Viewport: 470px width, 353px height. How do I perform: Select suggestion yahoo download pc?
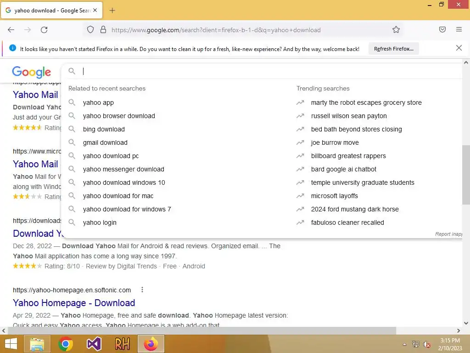111,156
